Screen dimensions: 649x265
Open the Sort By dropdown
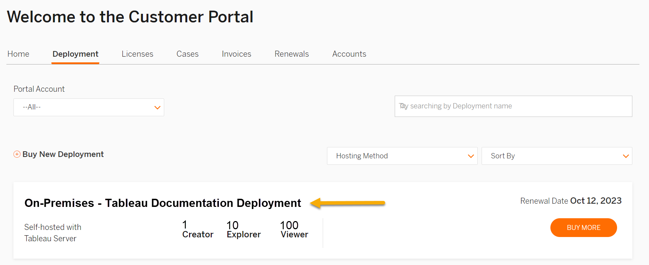(556, 156)
